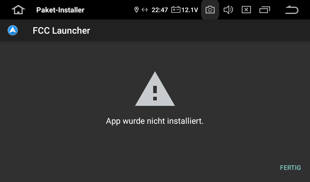Click empty area of FCC Launcher header bar
310x182 pixels.
point(198,31)
